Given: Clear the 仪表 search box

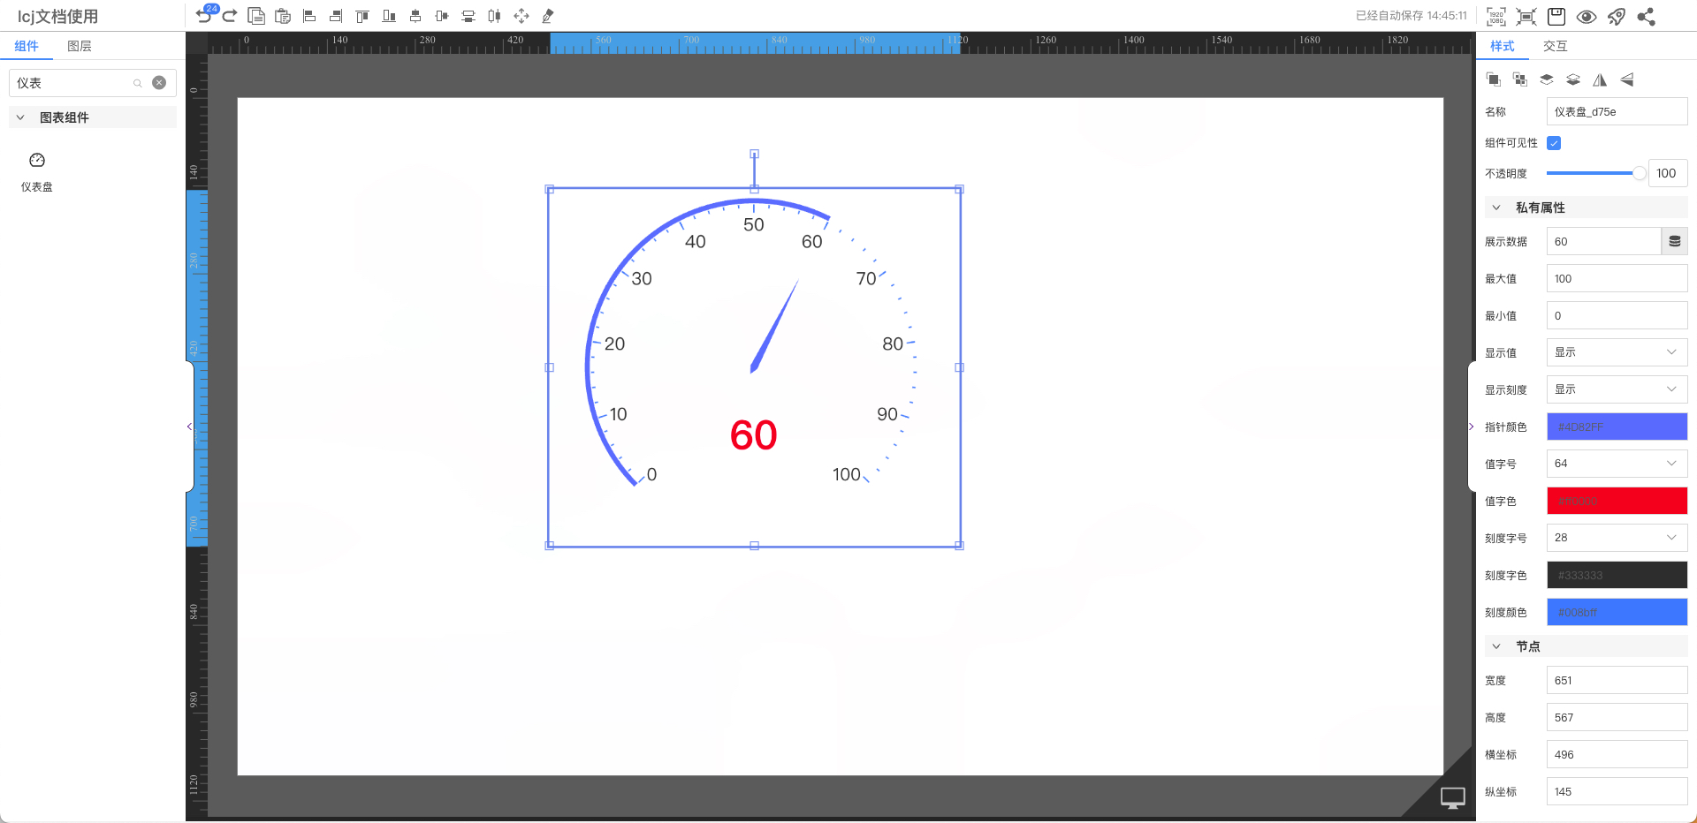Looking at the screenshot, I should coord(159,82).
